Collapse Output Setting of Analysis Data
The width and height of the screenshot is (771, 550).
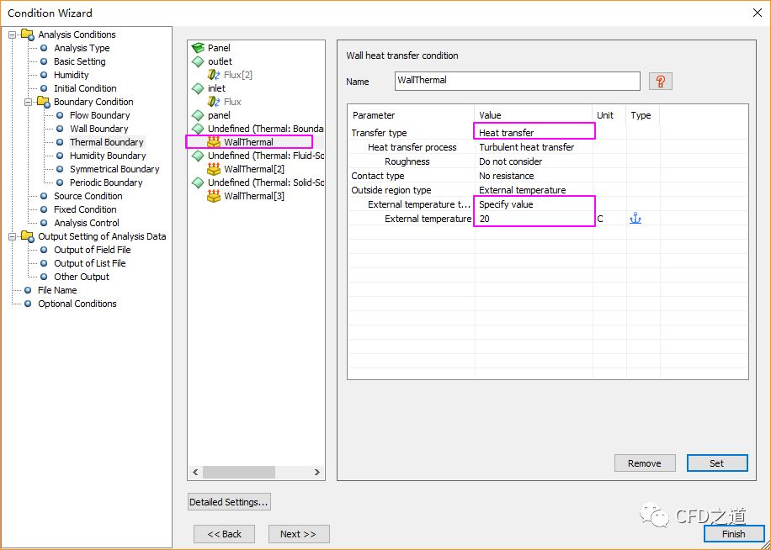point(13,236)
